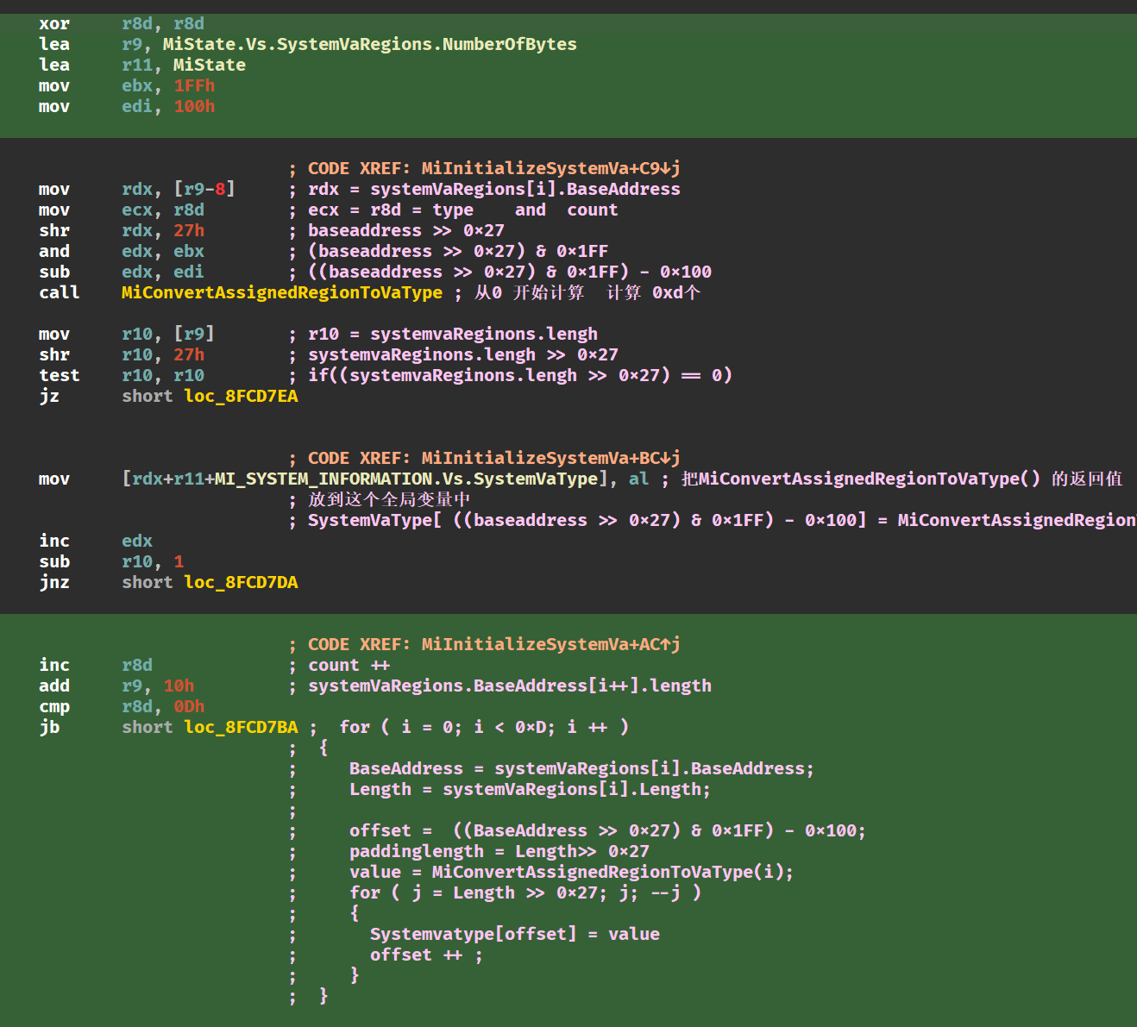Image resolution: width=1137 pixels, height=1027 pixels.
Task: Select comment '(baseaddress >> 0x27) & 0x1FF'
Action: pos(458,251)
